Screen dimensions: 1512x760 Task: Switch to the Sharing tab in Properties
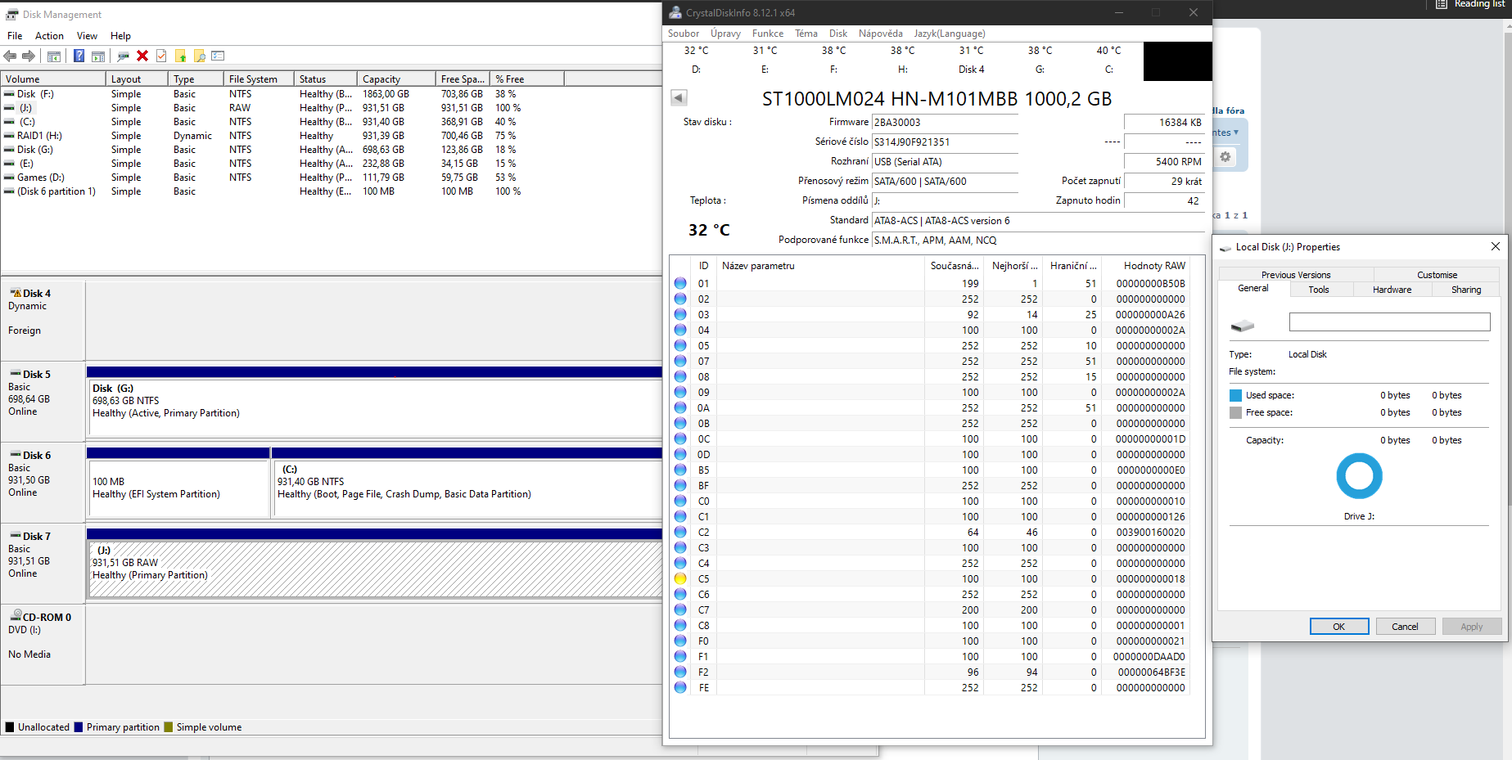(x=1466, y=290)
